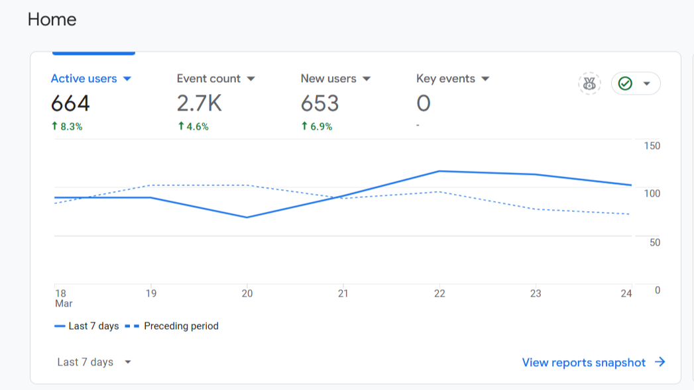Select the blue upward arrow beside 8.3%
Screen dimensions: 694x390
click(55, 126)
